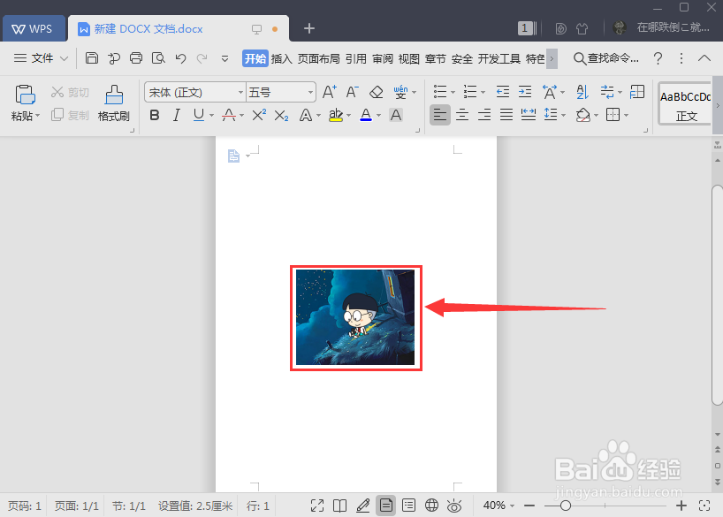723x517 pixels.
Task: Toggle Bold formatting
Action: click(155, 115)
